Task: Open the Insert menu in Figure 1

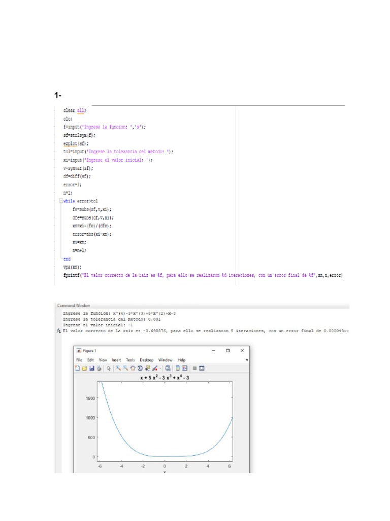Action: click(116, 360)
